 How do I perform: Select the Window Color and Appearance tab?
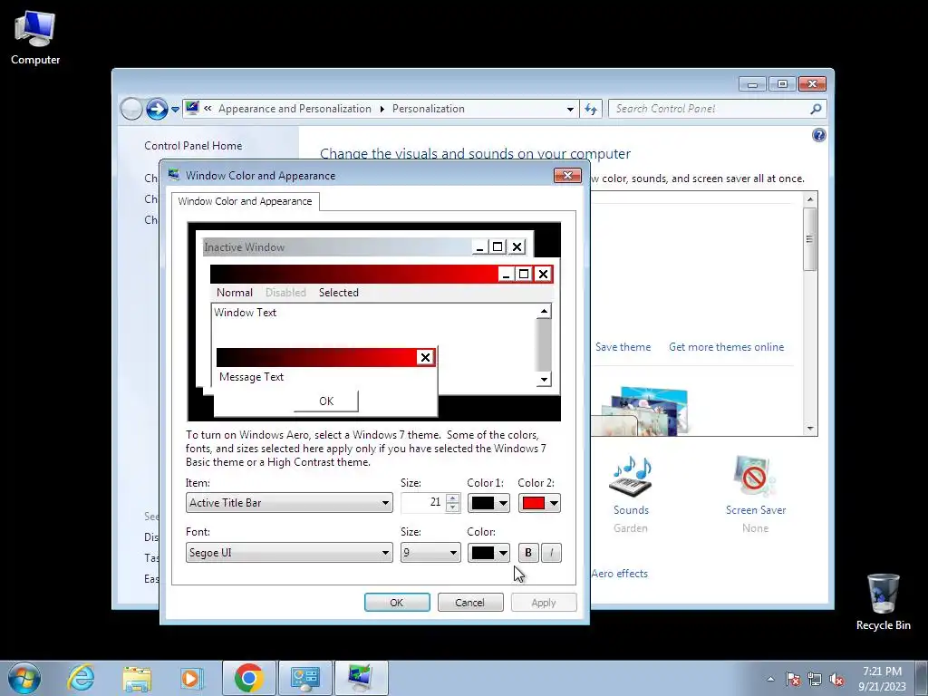tap(245, 201)
